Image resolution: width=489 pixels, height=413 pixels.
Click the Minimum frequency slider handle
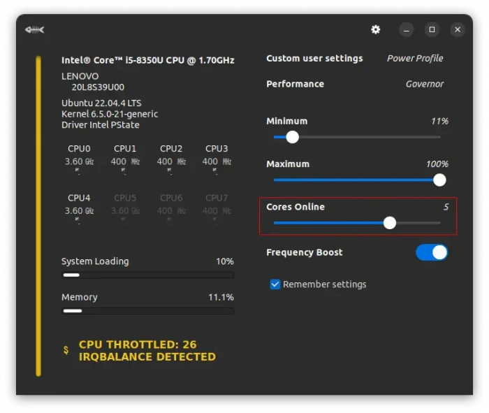coord(293,137)
